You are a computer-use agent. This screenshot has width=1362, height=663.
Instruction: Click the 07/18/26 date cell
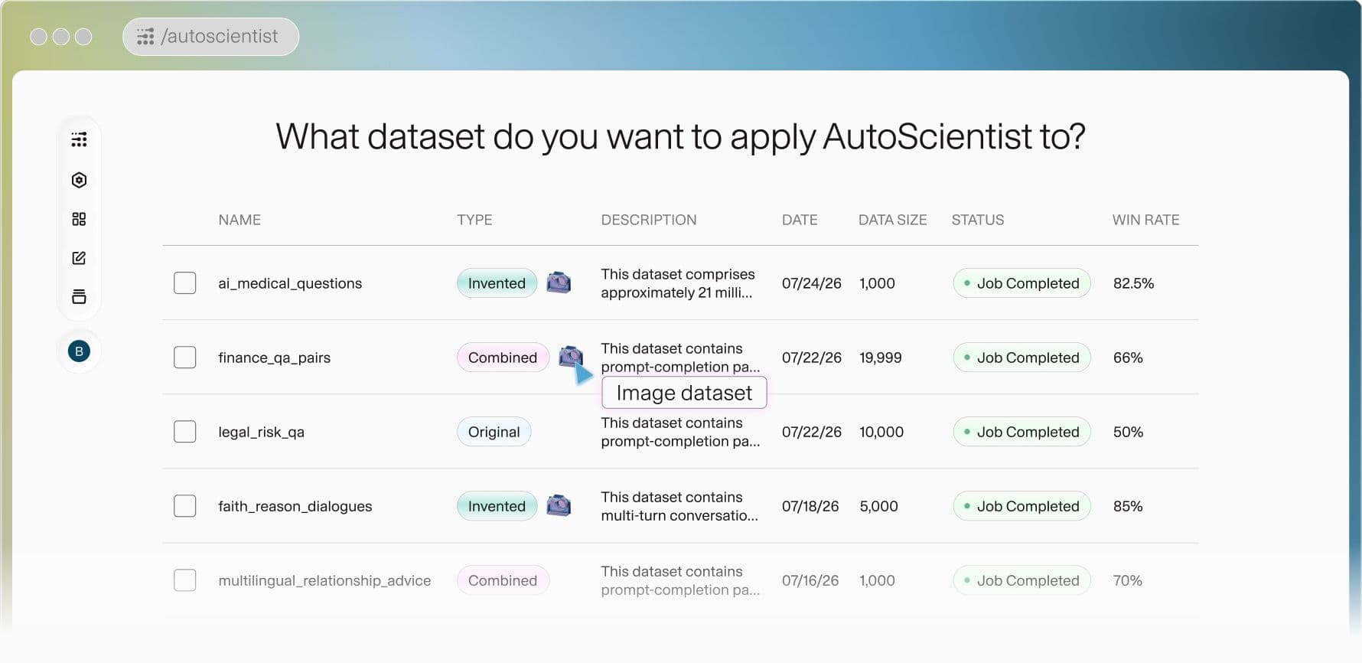pyautogui.click(x=810, y=506)
